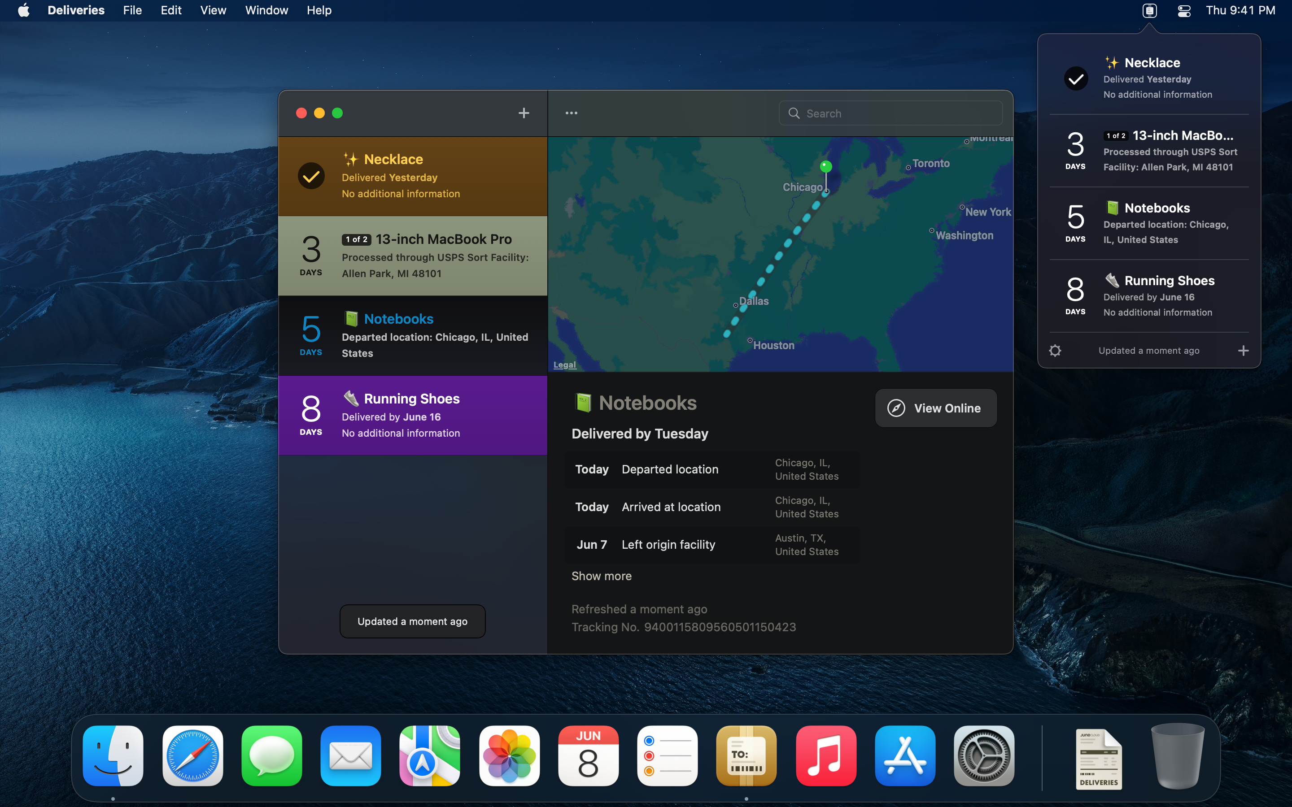This screenshot has height=807, width=1292.
Task: Open Control Center in the menu bar
Action: pyautogui.click(x=1183, y=10)
